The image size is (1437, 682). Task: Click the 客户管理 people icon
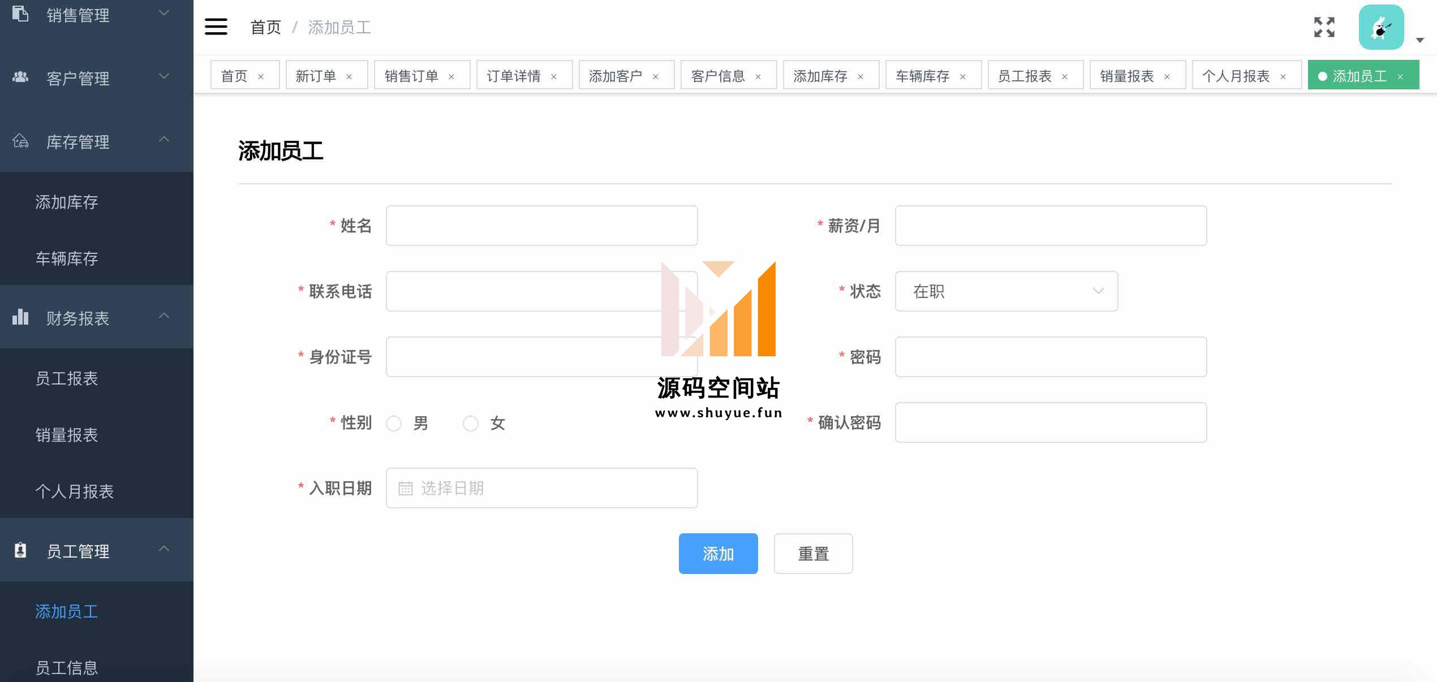(x=20, y=76)
